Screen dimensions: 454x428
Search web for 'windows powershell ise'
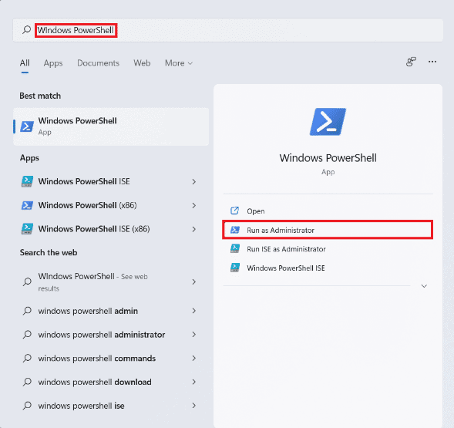point(82,406)
